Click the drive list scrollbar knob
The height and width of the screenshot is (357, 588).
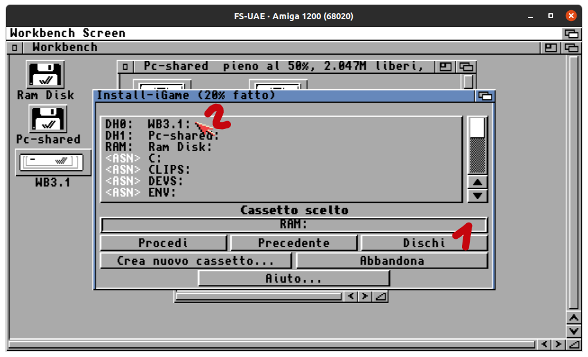click(478, 128)
